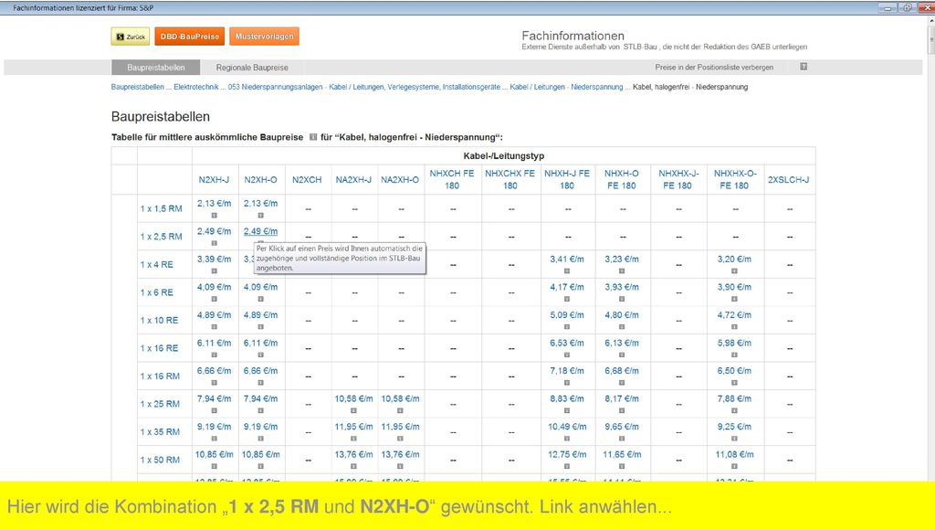Screen dimensions: 935x530
Task: Click 10,58 €/m in NA2XH-J column
Action: (x=353, y=399)
